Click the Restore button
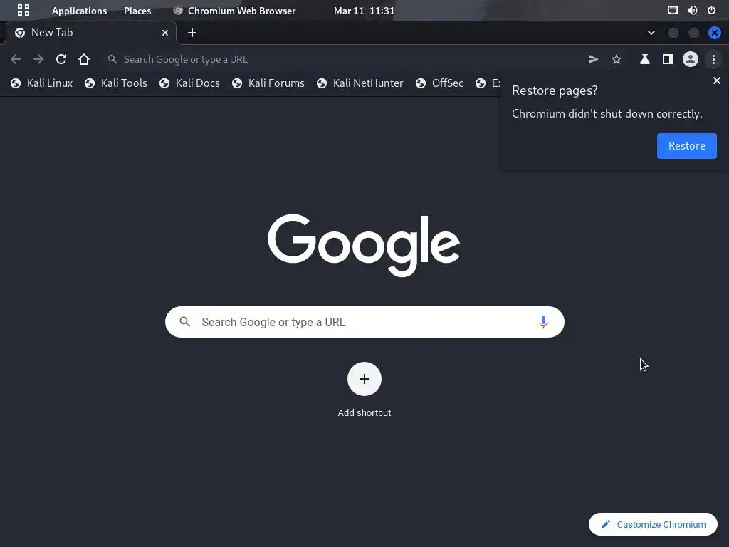 (686, 145)
